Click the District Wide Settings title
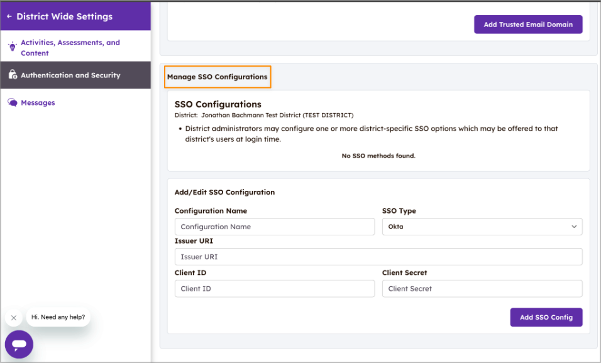Image resolution: width=601 pixels, height=363 pixels. tap(64, 17)
